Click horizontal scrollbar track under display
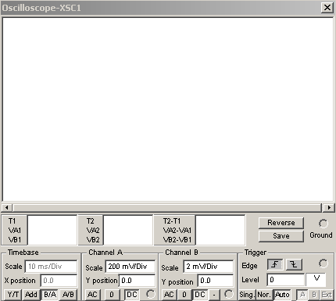The width and height of the screenshot is (336, 301). point(168,208)
